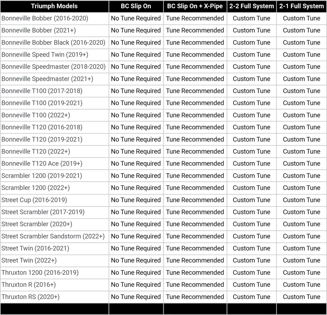The width and height of the screenshot is (327, 315).
Task: Select the BC Slip On + X-Pipe header
Action: coord(195,6)
